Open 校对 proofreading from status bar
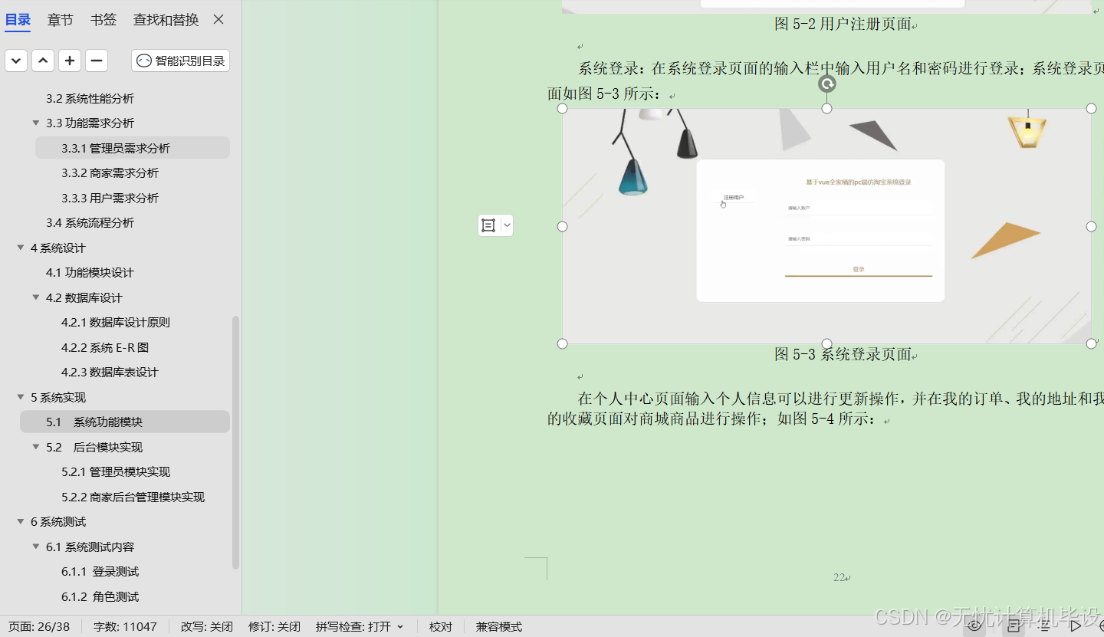 440,626
